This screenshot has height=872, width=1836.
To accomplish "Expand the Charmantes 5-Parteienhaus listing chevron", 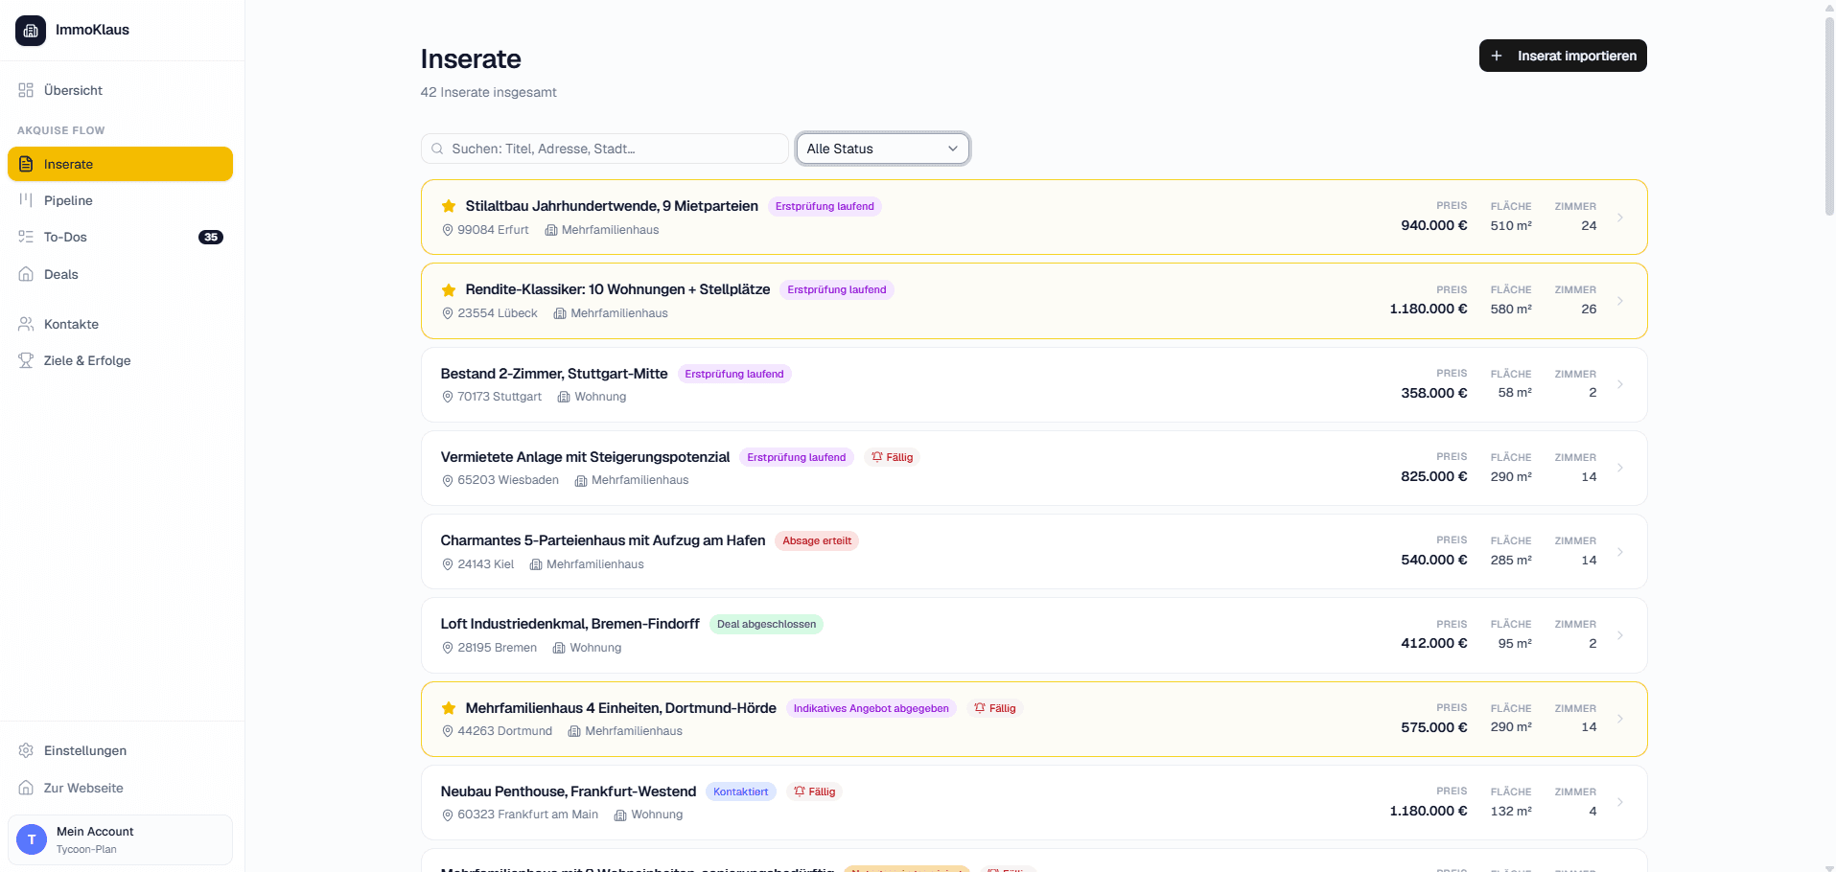I will coord(1620,552).
